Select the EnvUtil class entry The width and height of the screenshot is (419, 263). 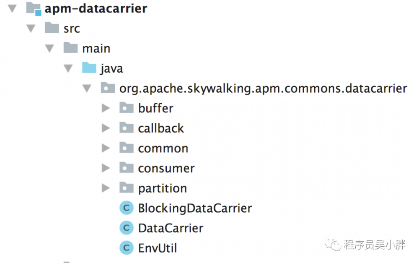[x=158, y=247]
